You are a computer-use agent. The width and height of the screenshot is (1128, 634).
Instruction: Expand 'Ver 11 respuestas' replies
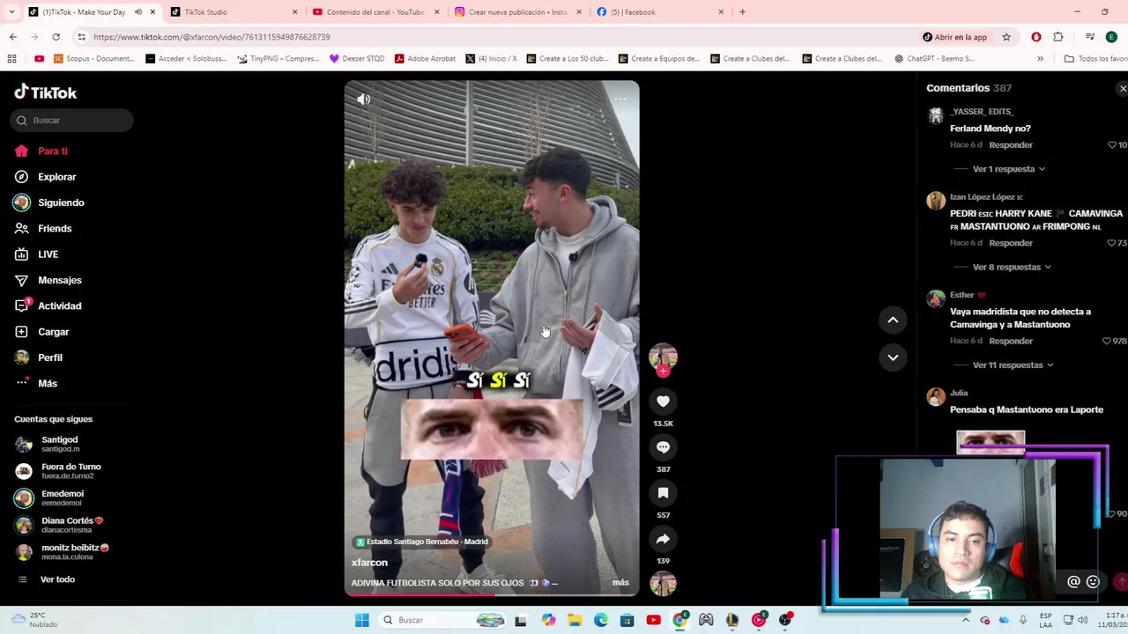pos(1013,365)
